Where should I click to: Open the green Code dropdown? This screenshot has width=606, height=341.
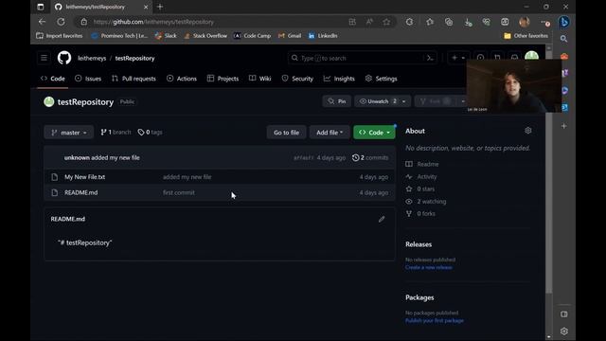tap(374, 133)
